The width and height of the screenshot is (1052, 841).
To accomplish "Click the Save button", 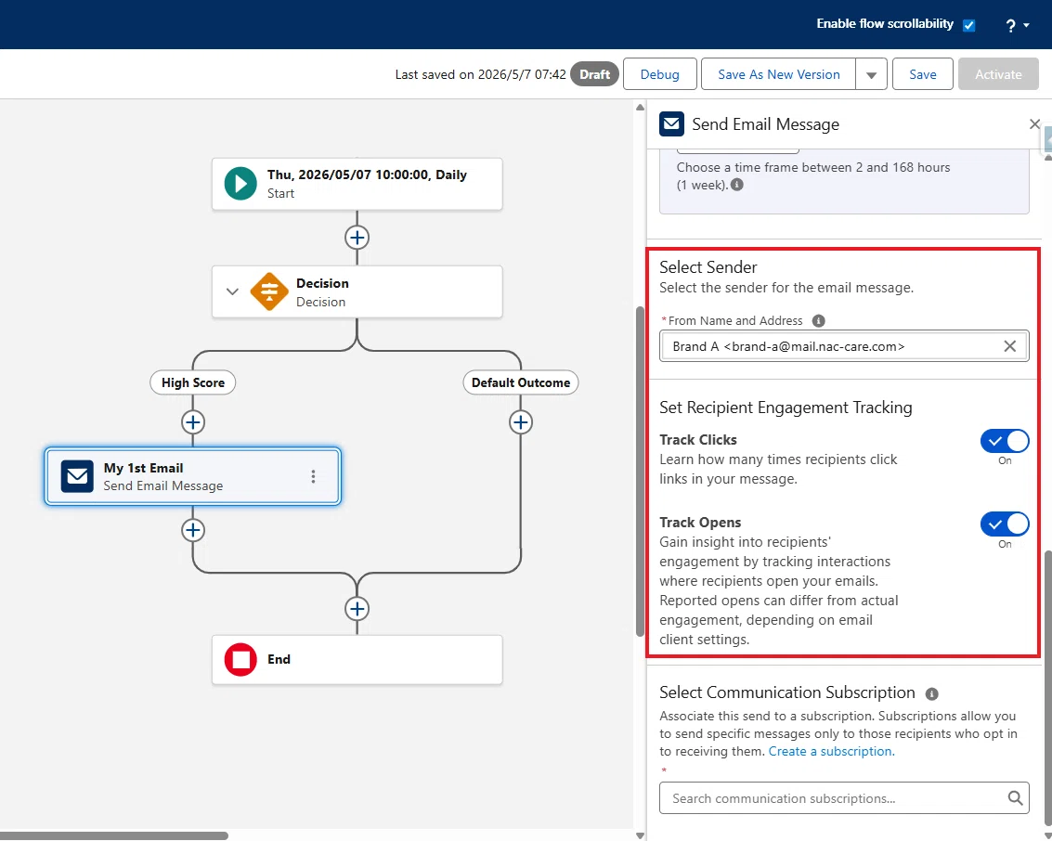I will tap(923, 74).
